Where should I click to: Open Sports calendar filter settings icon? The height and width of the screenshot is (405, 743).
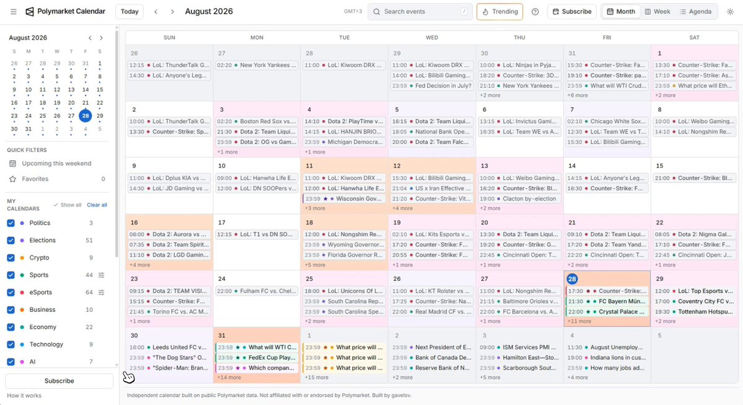102,275
